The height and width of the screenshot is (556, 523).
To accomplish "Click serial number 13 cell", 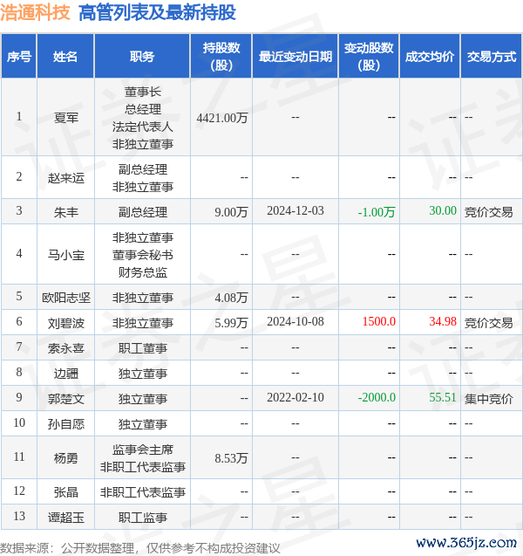I will coord(19,516).
